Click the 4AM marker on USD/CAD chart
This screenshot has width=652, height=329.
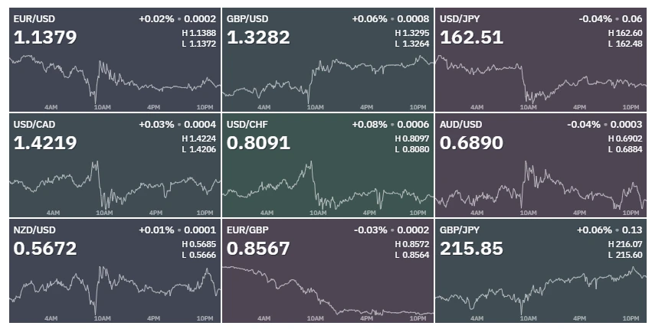53,213
